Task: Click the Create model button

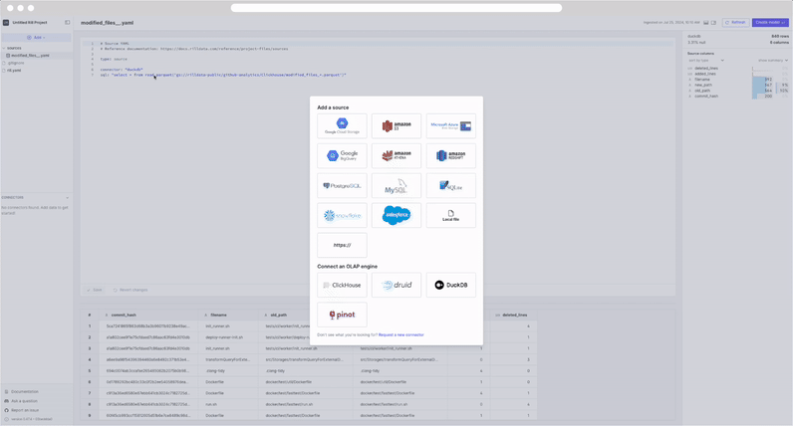Action: pos(769,22)
